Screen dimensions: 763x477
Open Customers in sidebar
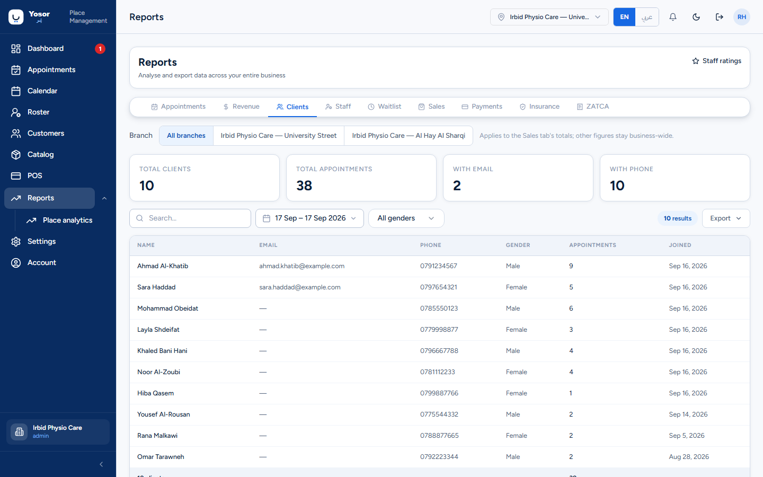46,133
